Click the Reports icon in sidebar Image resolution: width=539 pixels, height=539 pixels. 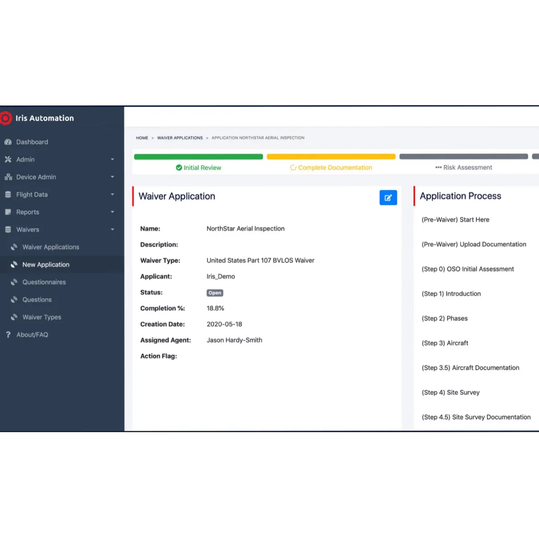pyautogui.click(x=8, y=212)
